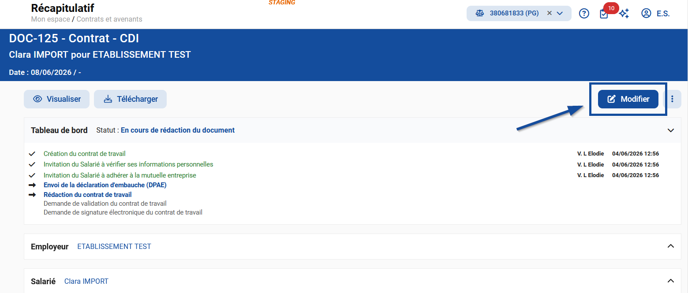Open the AI sparkles assistant icon
The height and width of the screenshot is (293, 688).
(x=624, y=14)
